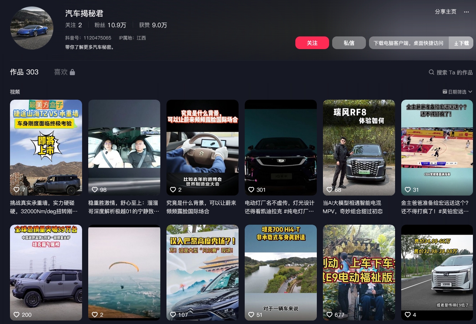Click the title 金主爸爸准备给宏远送这个
The height and width of the screenshot is (324, 476).
click(435, 207)
